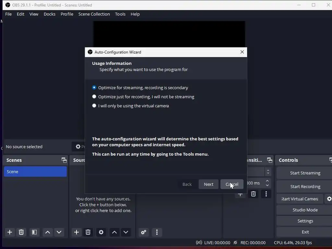Screen dimensions: 332x249
Task: Maximize the OBS window
Action: pyautogui.click(x=314, y=5)
